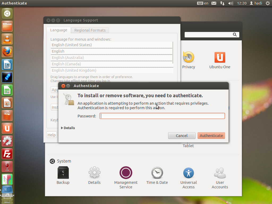Image resolution: width=272 pixels, height=204 pixels.
Task: Close the Authenticate dialog window
Action: (63, 86)
